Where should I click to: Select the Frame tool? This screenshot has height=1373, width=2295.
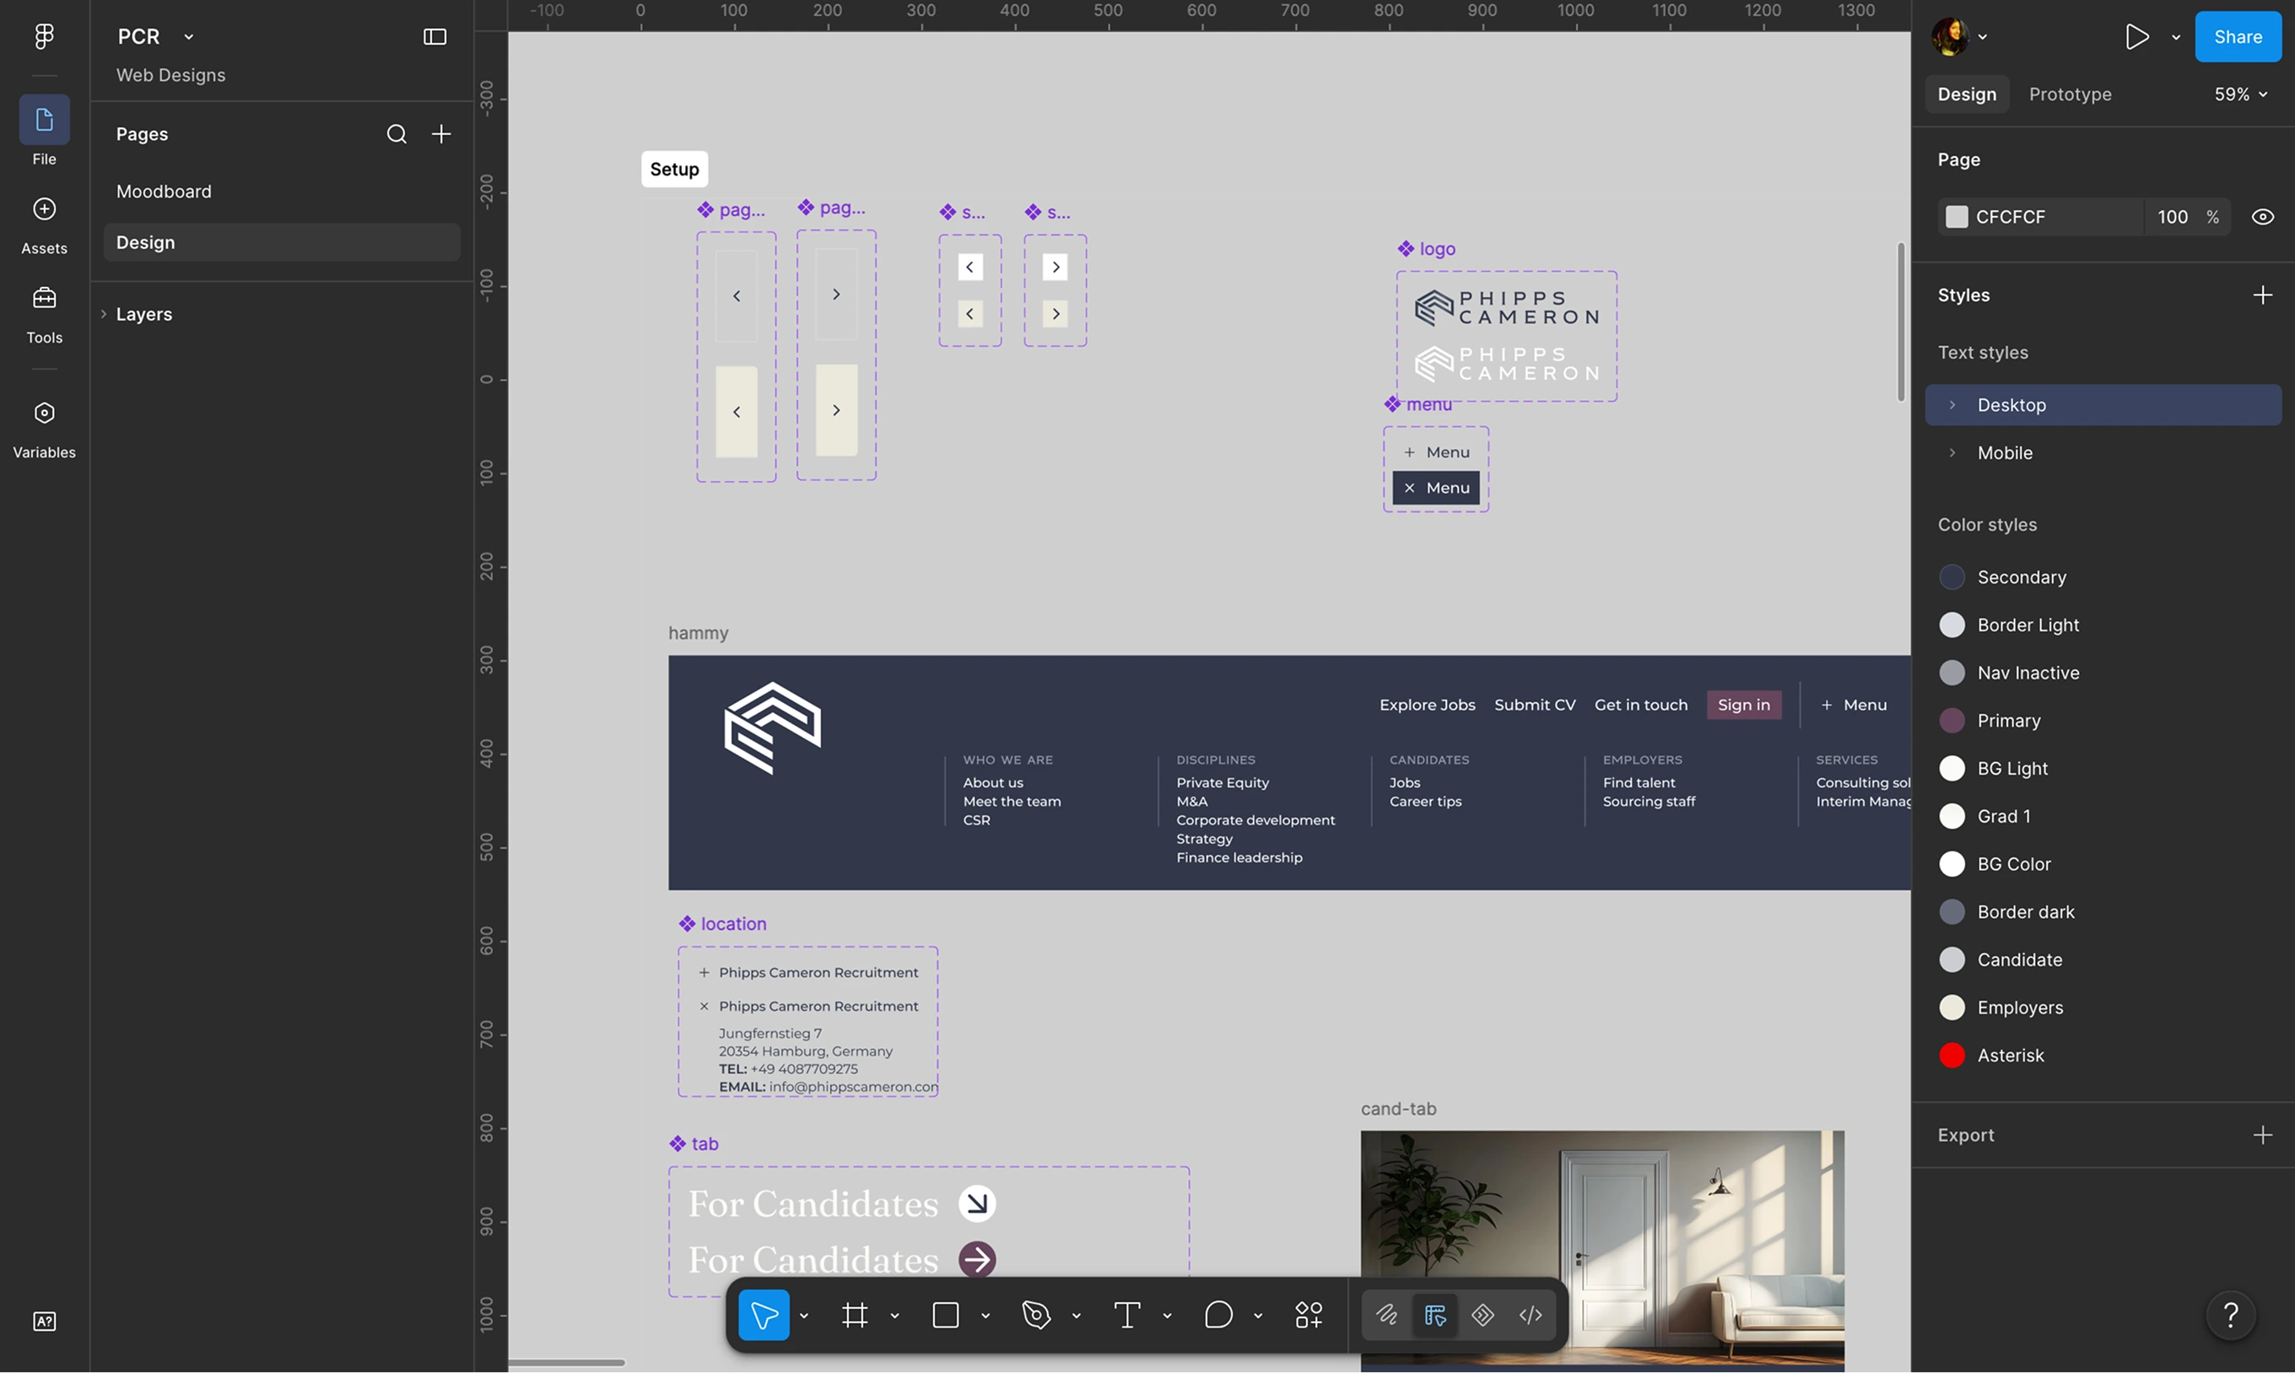pyautogui.click(x=854, y=1315)
